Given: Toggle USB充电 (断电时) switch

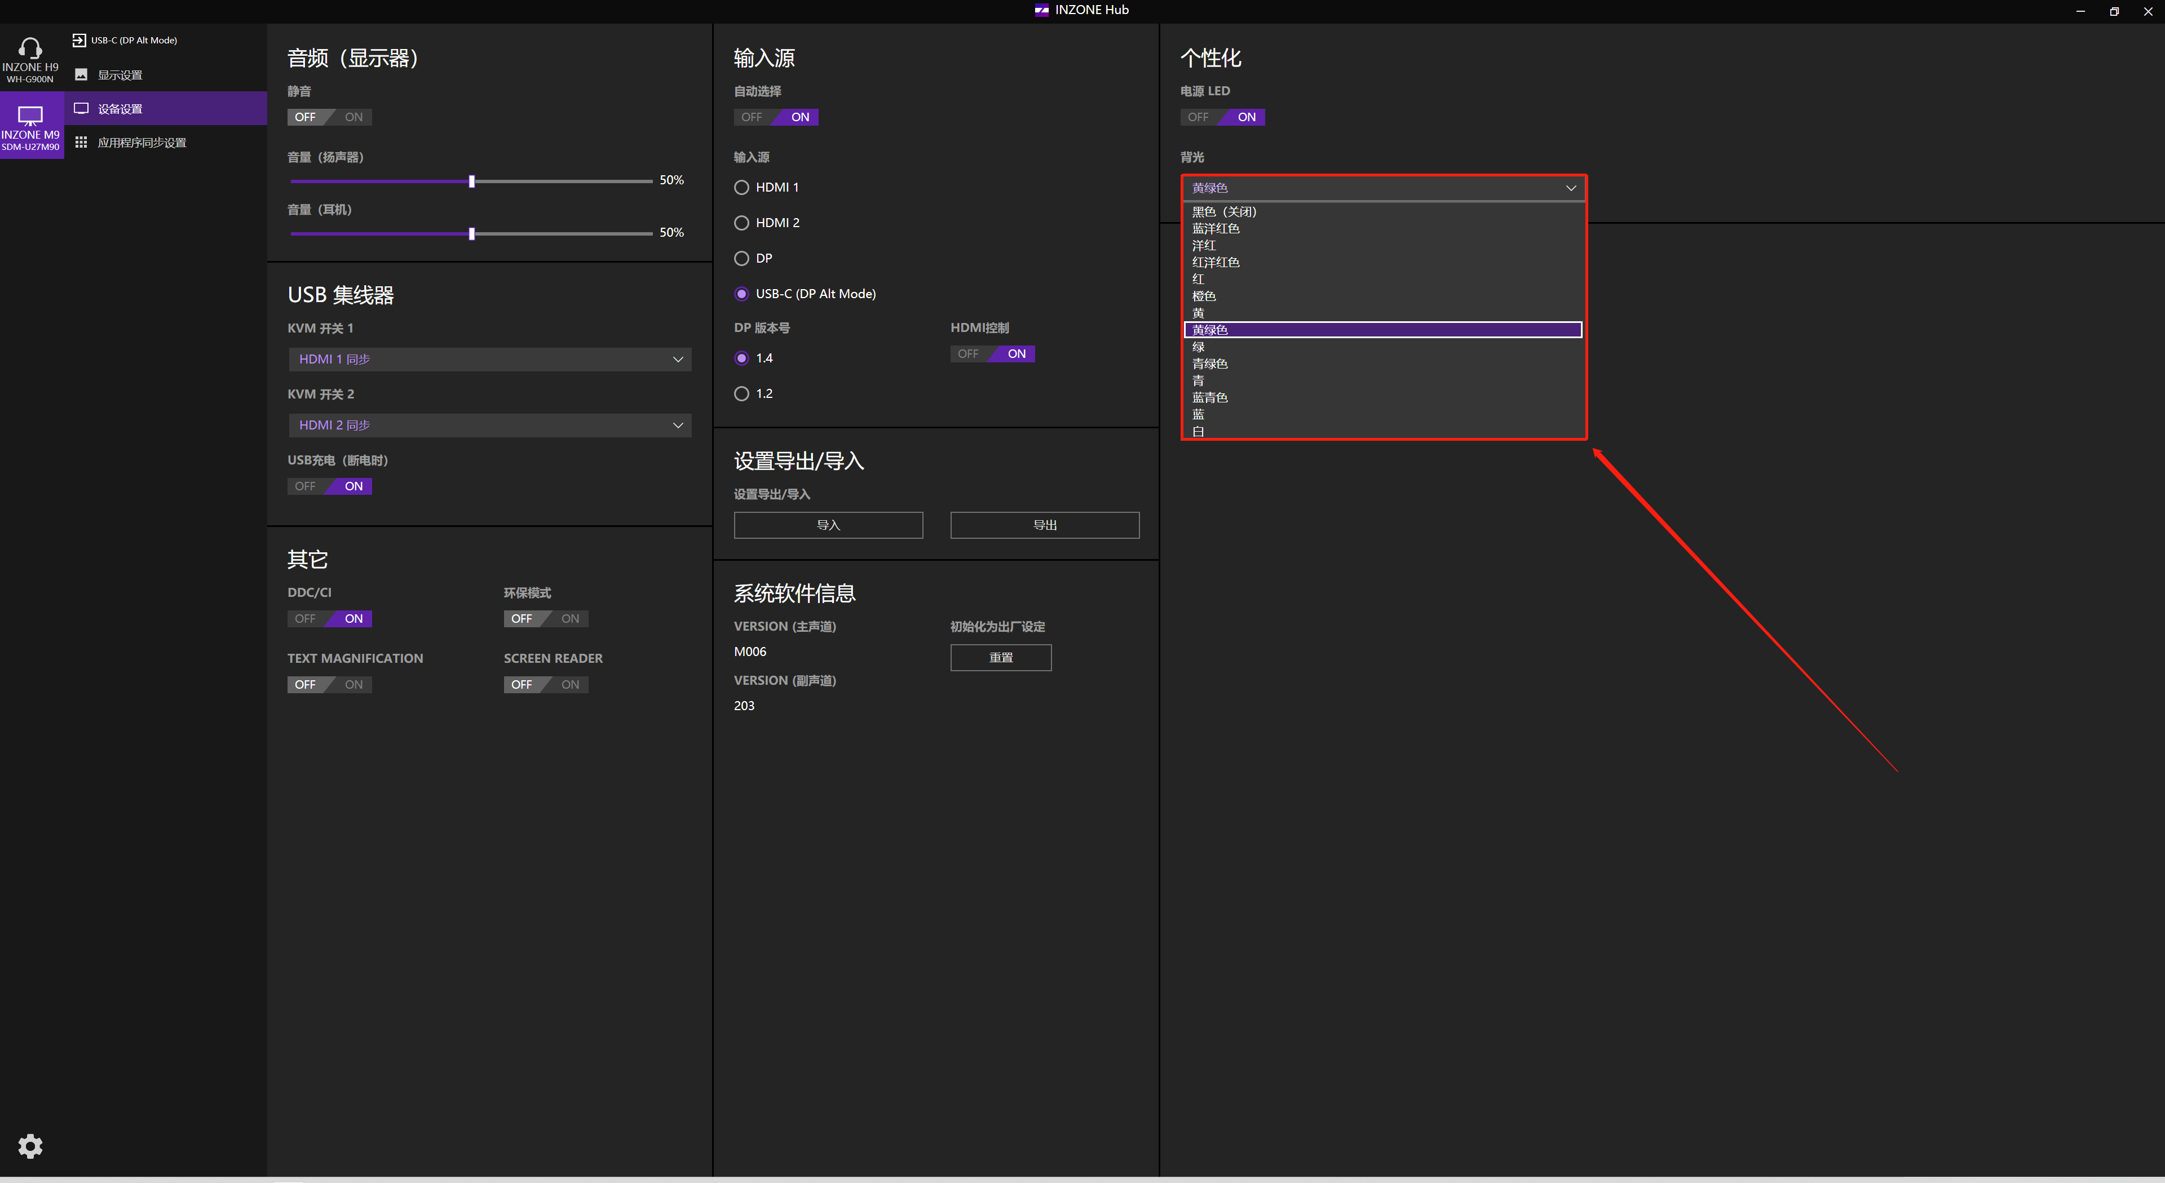Looking at the screenshot, I should pos(329,486).
